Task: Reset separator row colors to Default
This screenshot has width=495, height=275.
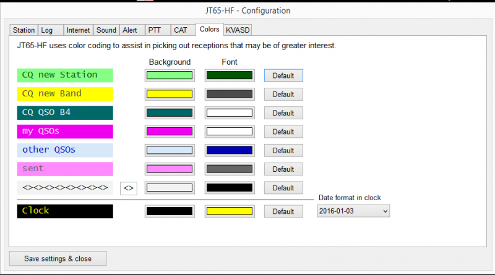Action: click(x=283, y=188)
